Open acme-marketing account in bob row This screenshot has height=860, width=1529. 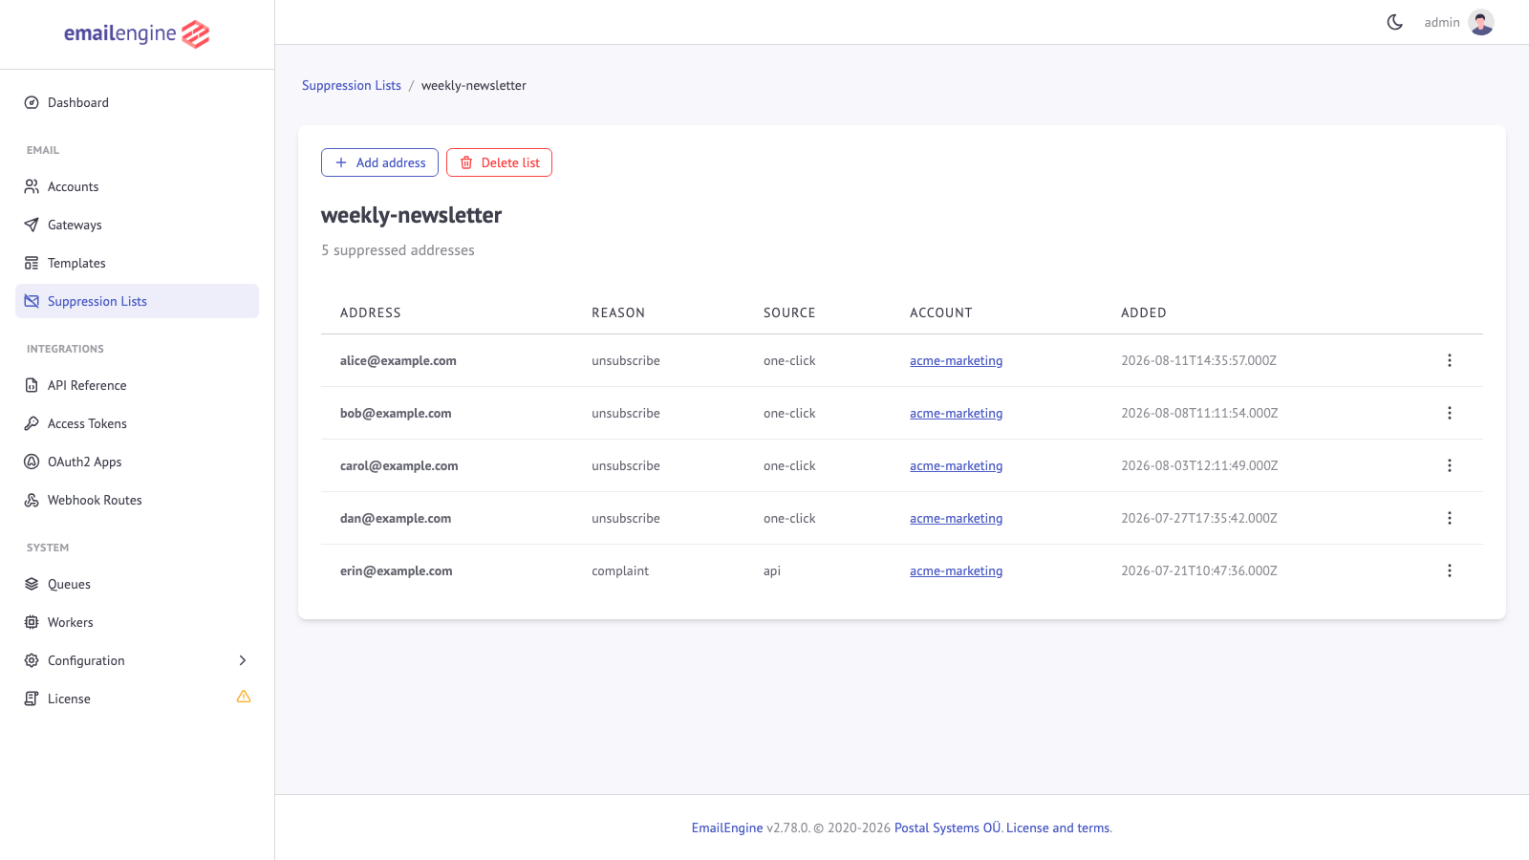(x=956, y=413)
